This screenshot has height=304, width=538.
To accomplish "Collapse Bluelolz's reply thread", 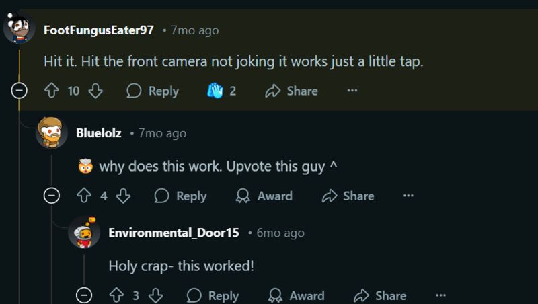I will [x=52, y=196].
